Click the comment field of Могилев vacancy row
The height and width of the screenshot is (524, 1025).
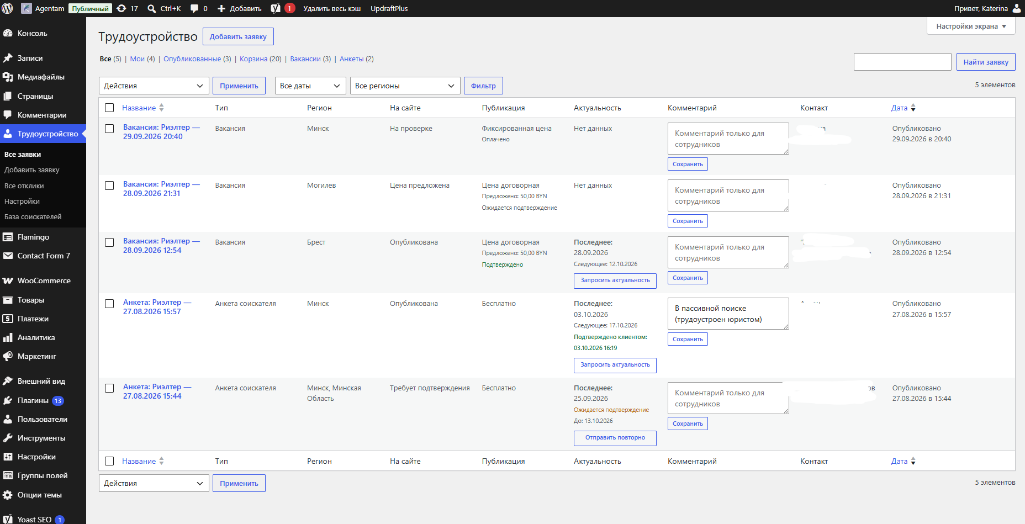point(728,195)
